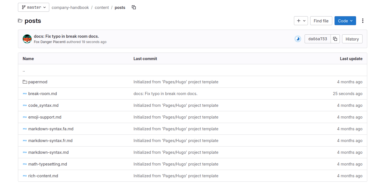This screenshot has width=374, height=189.
Task: Click the folder icon beside papermod
Action: pyautogui.click(x=25, y=82)
